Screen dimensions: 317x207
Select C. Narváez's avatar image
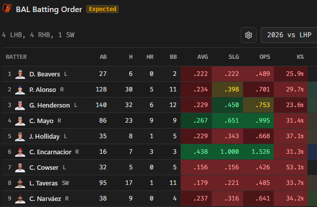pos(20,198)
